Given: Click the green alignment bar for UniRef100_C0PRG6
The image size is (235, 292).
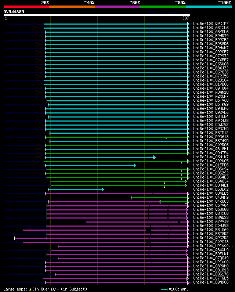Looking at the screenshot, I should 116,145.
